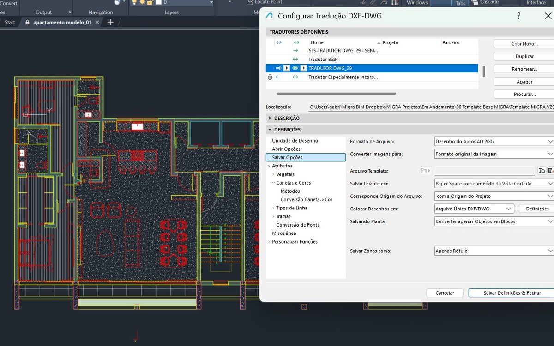The width and height of the screenshot is (554, 346).
Task: Expand the Vegetais tree node
Action: [x=273, y=174]
